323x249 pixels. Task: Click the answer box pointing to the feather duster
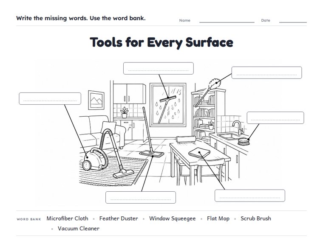click(266, 73)
